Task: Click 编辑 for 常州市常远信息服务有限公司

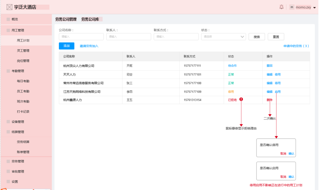Action: coord(269,83)
